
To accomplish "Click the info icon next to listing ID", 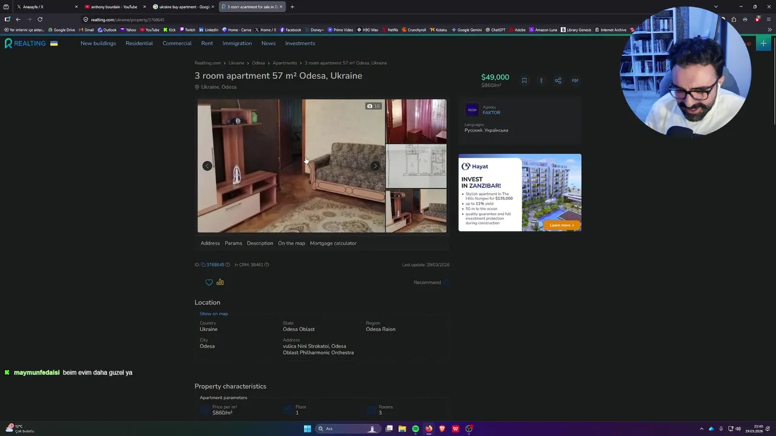I will (227, 265).
